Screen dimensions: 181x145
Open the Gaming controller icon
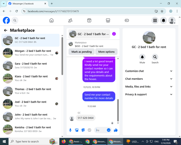tap(127, 20)
